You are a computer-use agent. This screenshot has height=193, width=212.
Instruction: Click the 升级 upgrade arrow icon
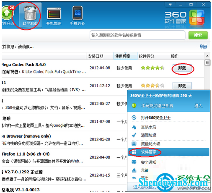tap(134, 170)
